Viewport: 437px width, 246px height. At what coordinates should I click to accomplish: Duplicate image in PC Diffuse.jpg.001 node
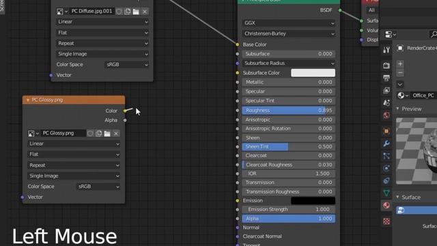pyautogui.click(x=128, y=12)
